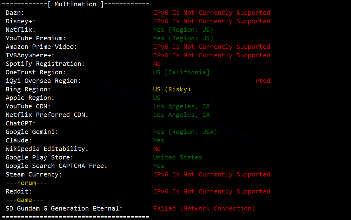Click the Bing Region US (Risky) value
351x220 pixels.
(x=172, y=90)
